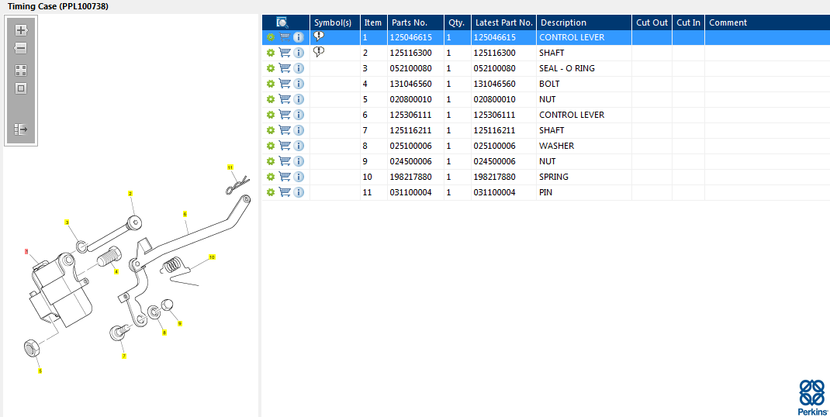Click part number 020800010 in the table
Image resolution: width=830 pixels, height=417 pixels.
(x=410, y=99)
